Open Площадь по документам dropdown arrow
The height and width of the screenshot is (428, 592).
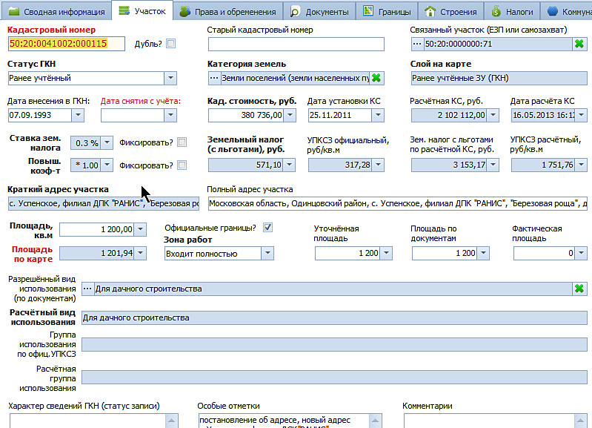point(483,254)
